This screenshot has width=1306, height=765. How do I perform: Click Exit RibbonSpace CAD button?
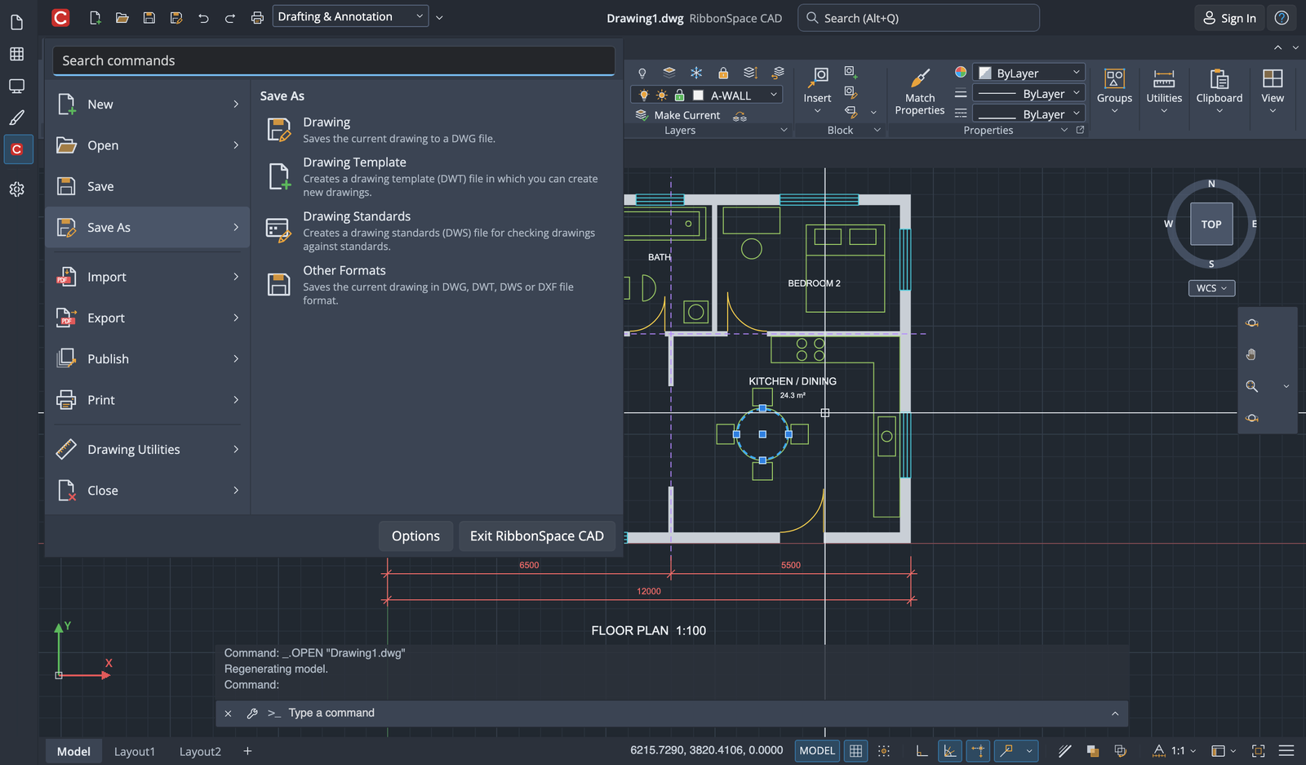tap(537, 536)
